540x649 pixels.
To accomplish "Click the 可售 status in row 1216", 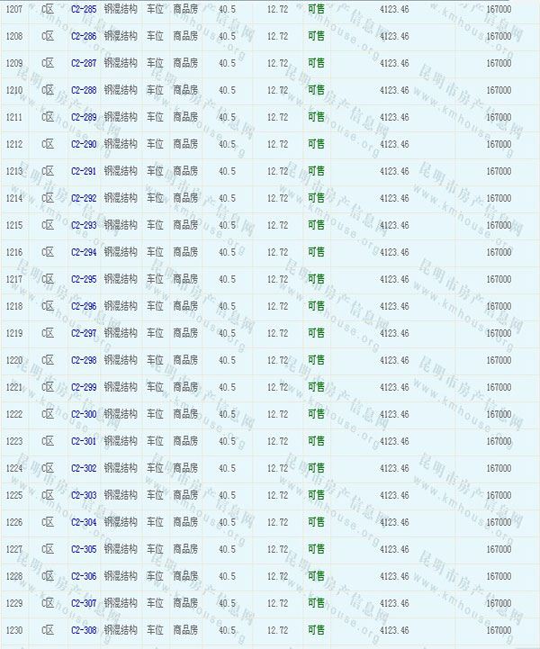I will coord(316,252).
